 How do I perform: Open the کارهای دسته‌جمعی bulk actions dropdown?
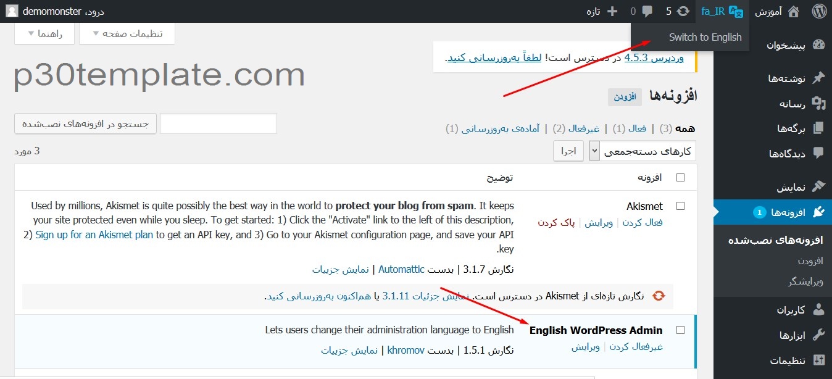(x=643, y=151)
